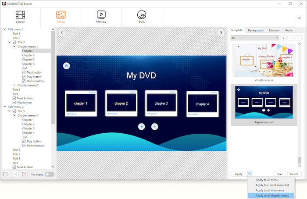Viewport: 307px width, 199px height.
Task: Open the Preview step
Action: pyautogui.click(x=101, y=17)
